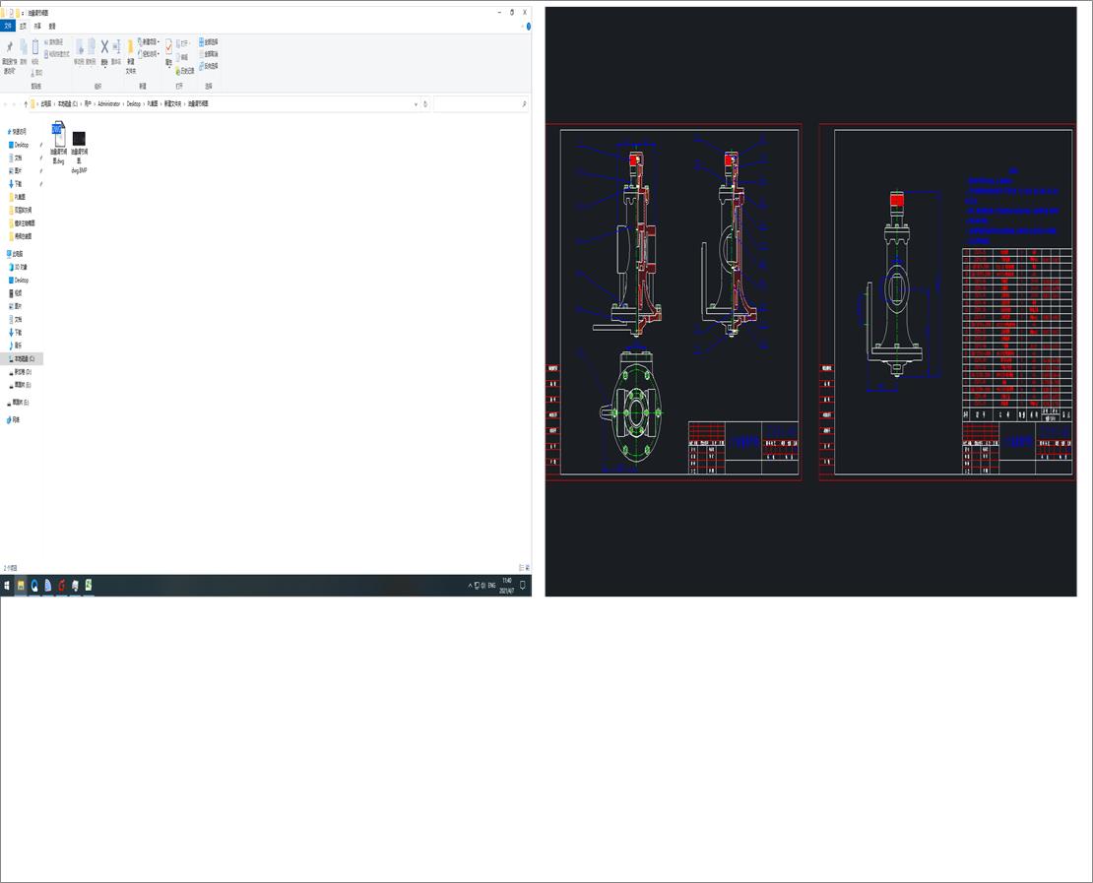Open the Windows Start menu
Viewport: 1093px width, 883px height.
[x=9, y=586]
